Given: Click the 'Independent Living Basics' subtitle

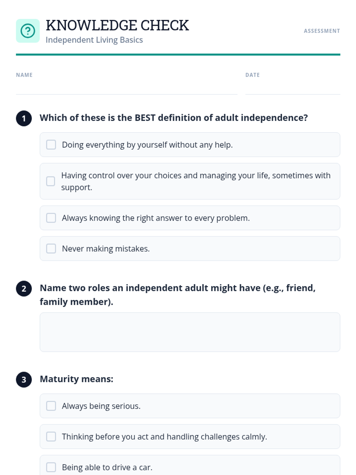Looking at the screenshot, I should tap(94, 40).
